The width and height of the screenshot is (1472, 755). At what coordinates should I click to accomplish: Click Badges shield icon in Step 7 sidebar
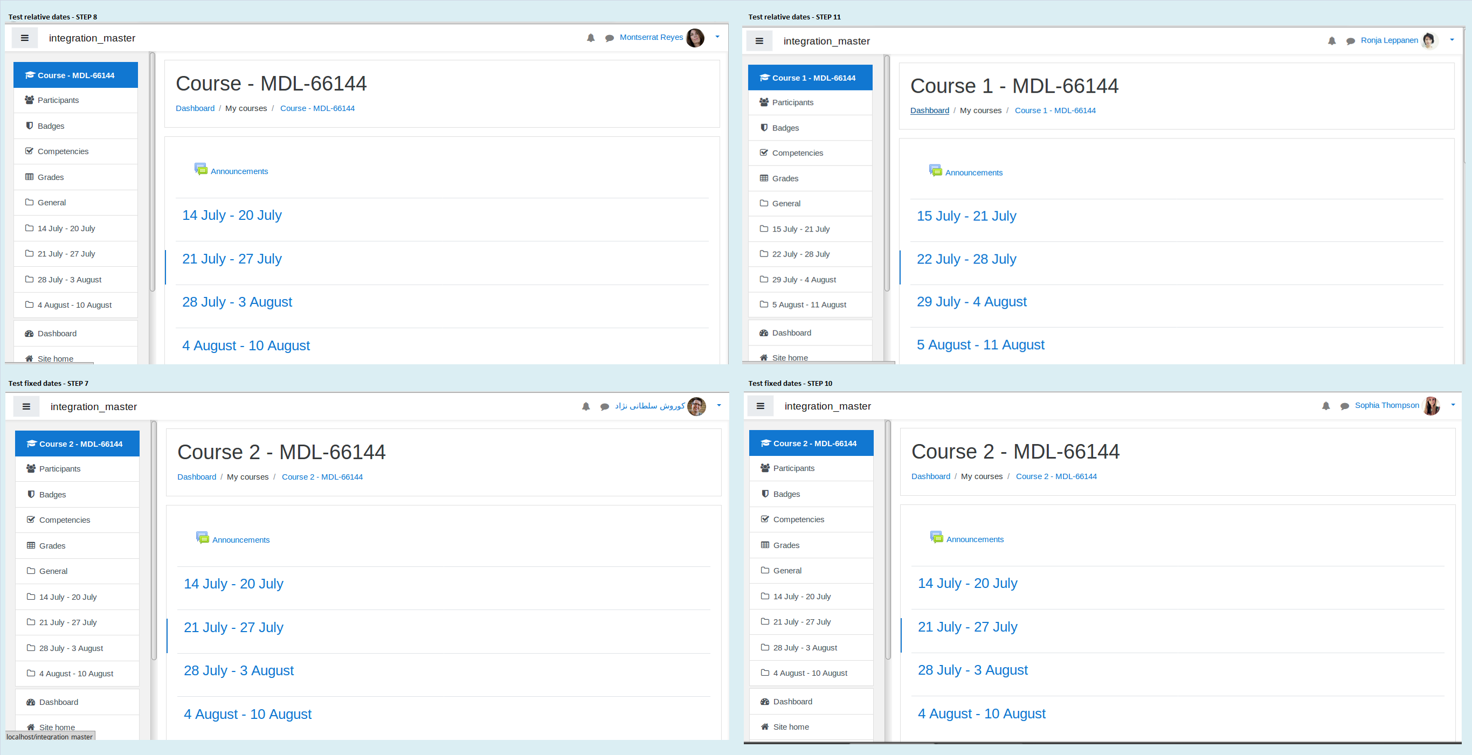point(31,494)
